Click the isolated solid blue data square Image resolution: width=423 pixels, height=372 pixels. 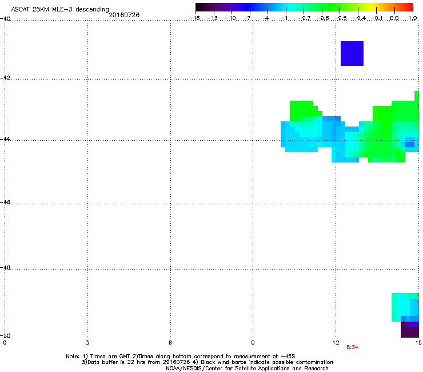point(352,53)
